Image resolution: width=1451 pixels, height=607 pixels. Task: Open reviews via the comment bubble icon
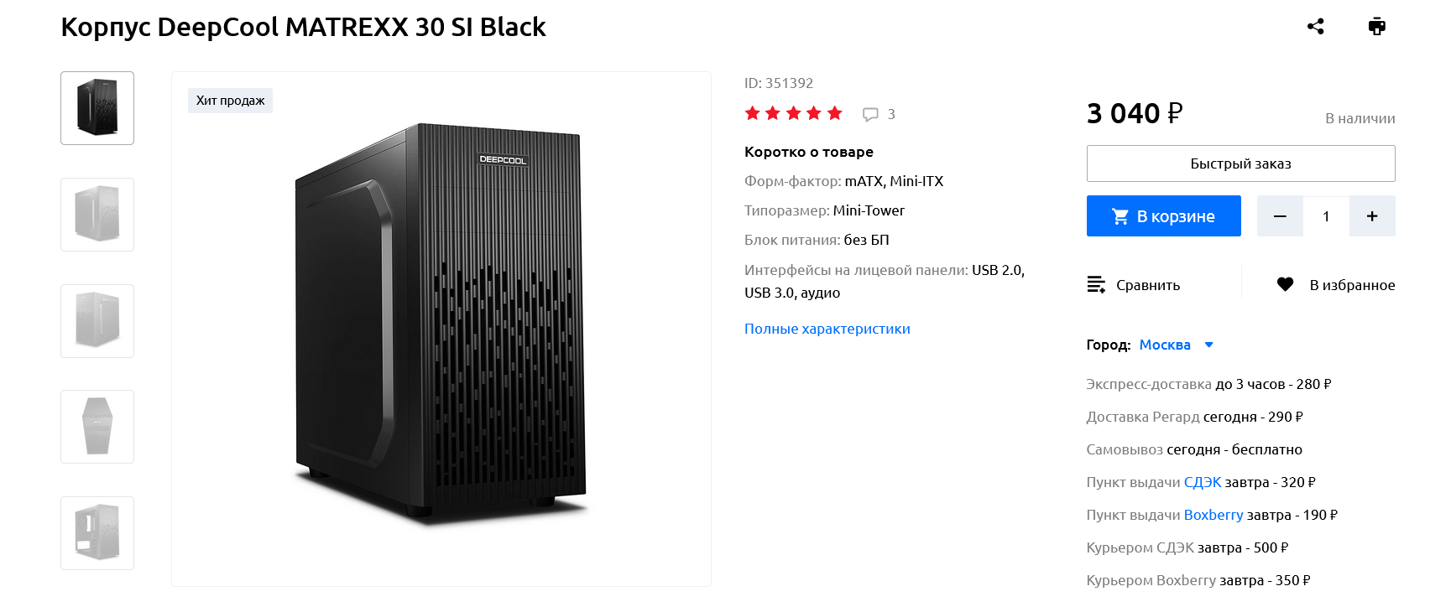click(x=871, y=114)
